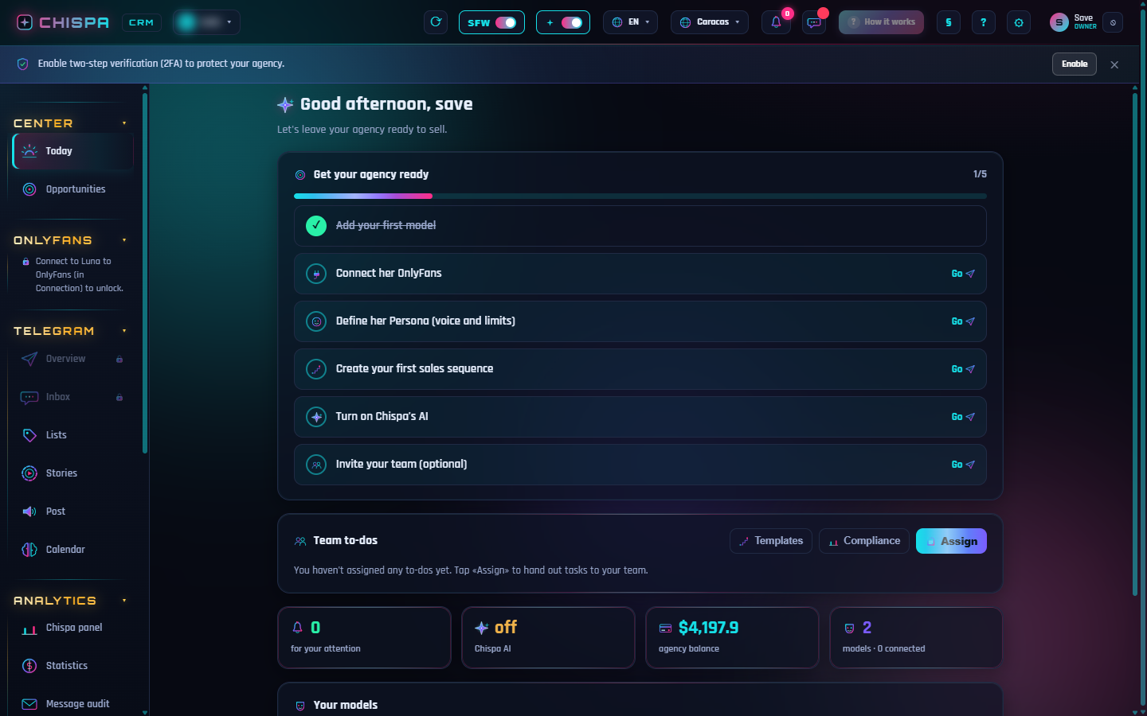Image resolution: width=1147 pixels, height=716 pixels.
Task: Toggle the SFW switch
Action: coord(506,22)
